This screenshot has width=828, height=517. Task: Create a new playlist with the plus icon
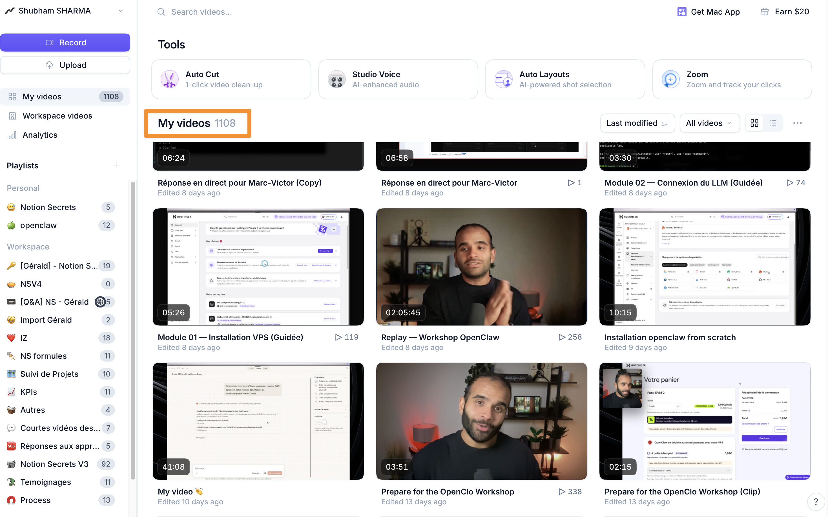tap(117, 166)
